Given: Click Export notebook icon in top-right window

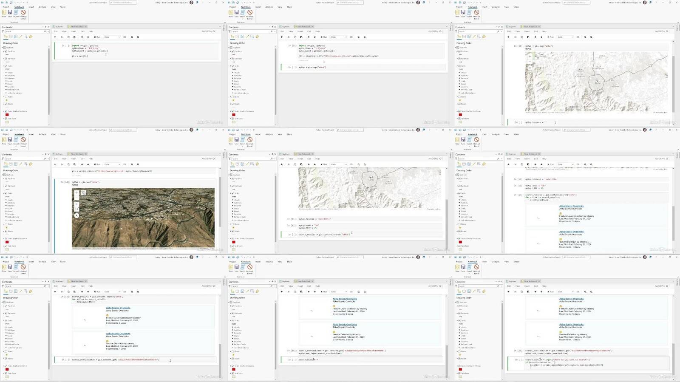Looking at the screenshot, I should [470, 13].
